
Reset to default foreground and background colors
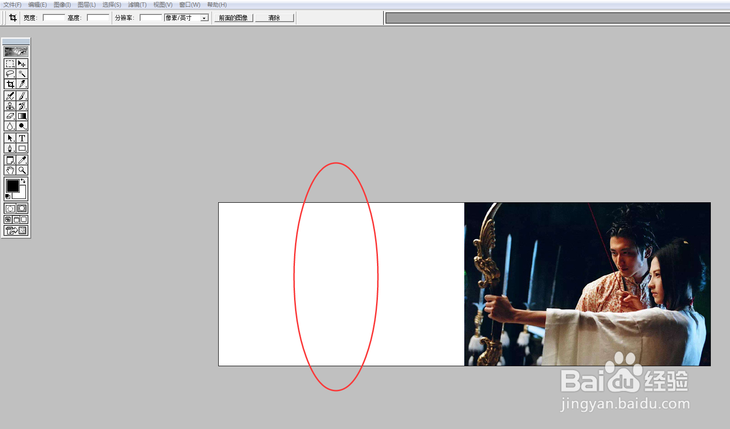pyautogui.click(x=7, y=197)
